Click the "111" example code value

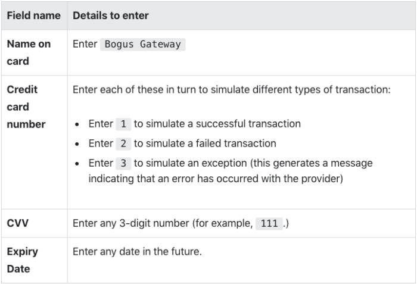point(269,223)
